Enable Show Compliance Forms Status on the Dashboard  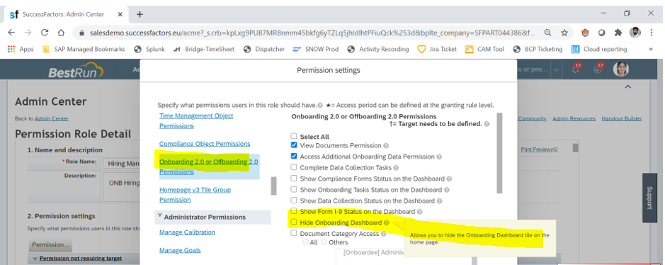click(293, 179)
